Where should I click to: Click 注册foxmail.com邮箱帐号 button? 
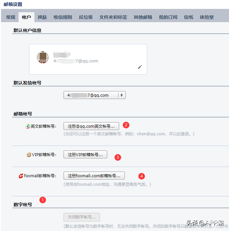pyautogui.click(x=94, y=176)
